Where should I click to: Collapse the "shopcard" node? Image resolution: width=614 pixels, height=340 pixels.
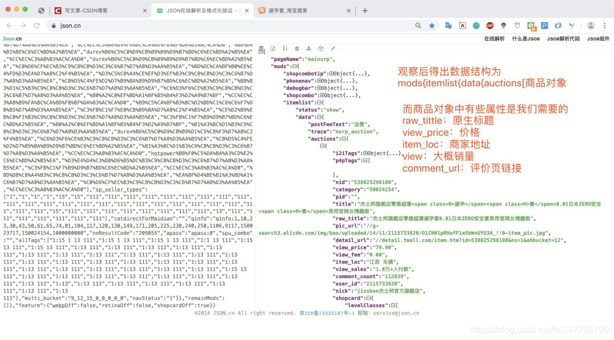coord(368,297)
